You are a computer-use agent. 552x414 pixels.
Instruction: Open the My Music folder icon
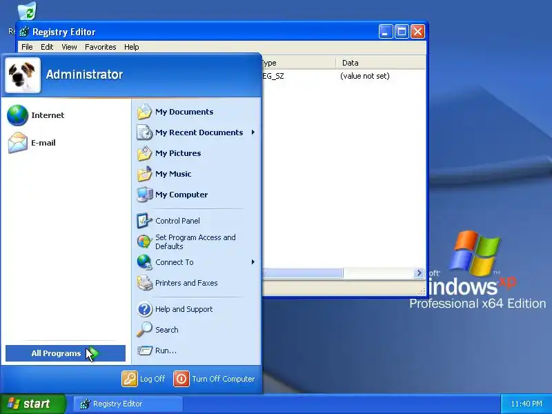point(144,174)
